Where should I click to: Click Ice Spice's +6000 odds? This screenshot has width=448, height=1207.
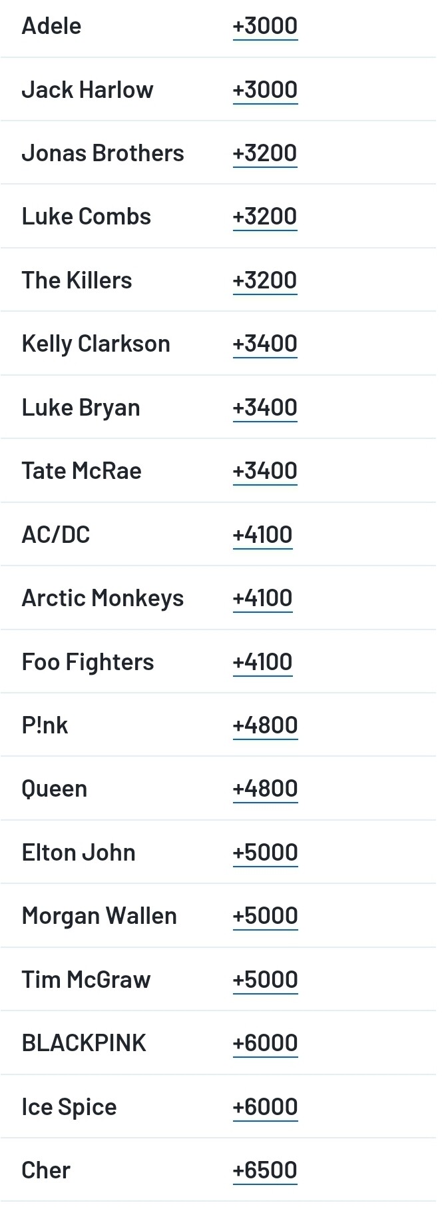(x=265, y=1107)
